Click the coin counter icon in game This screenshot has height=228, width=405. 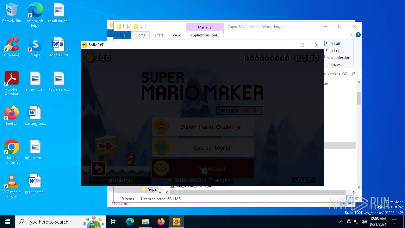click(90, 58)
